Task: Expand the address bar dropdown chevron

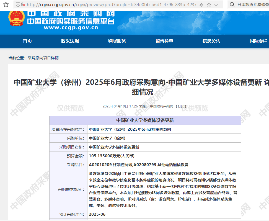Action: pyautogui.click(x=216, y=5)
